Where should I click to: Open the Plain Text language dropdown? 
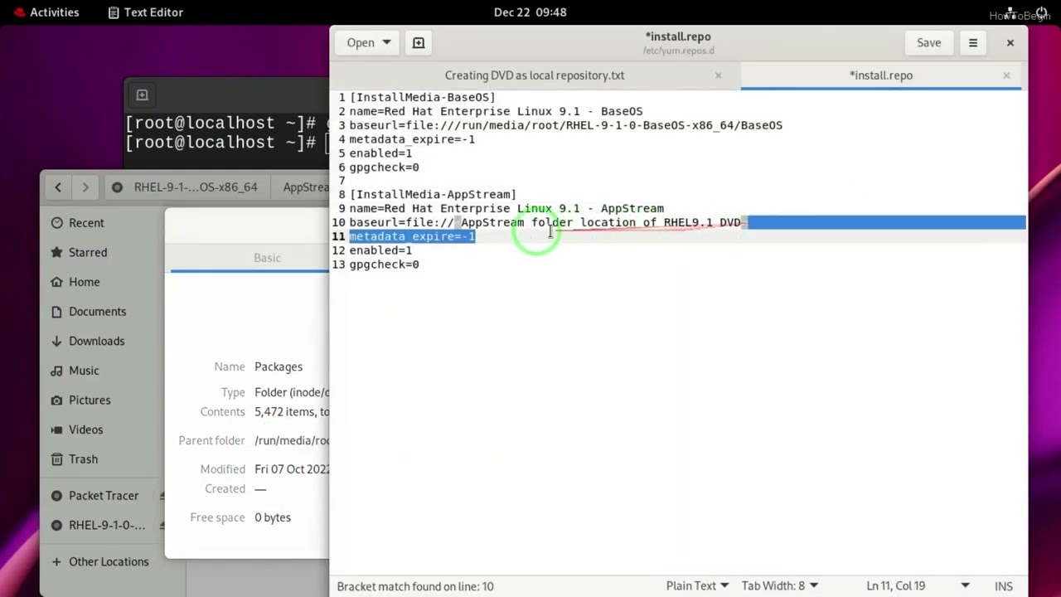click(697, 586)
